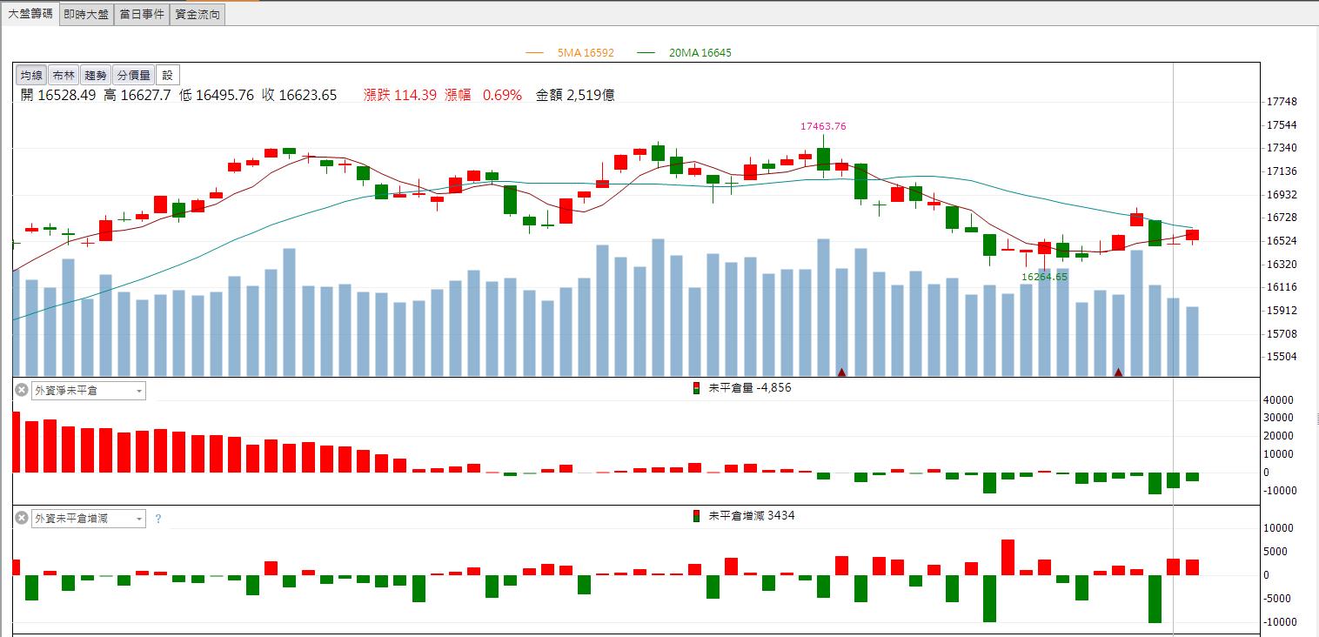1319x637 pixels.
Task: Click the 漲跌 114.39 change value
Action: [400, 96]
